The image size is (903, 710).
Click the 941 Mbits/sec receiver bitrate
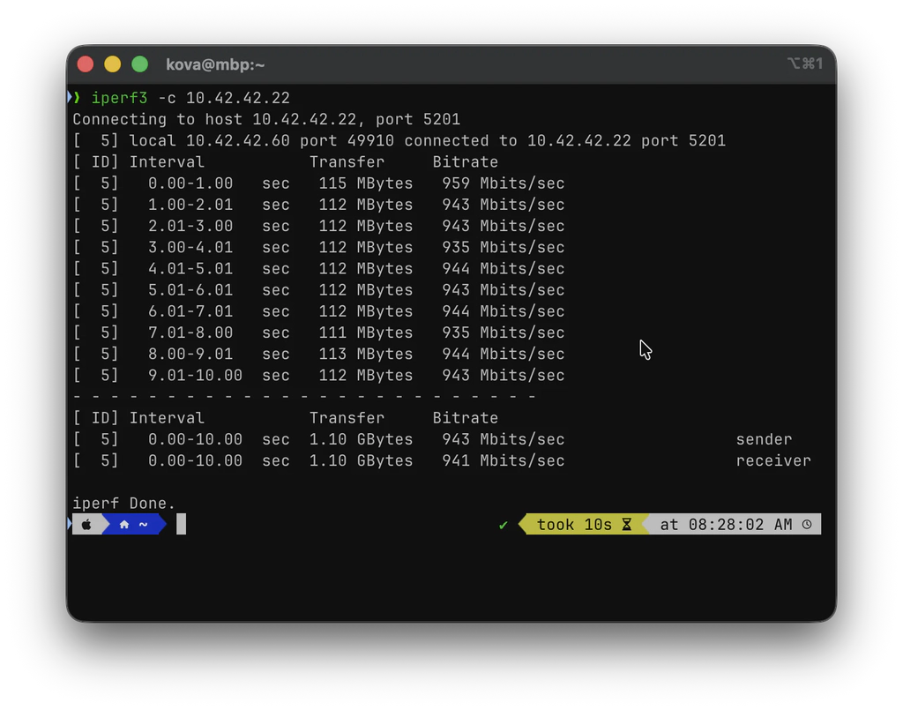click(504, 460)
